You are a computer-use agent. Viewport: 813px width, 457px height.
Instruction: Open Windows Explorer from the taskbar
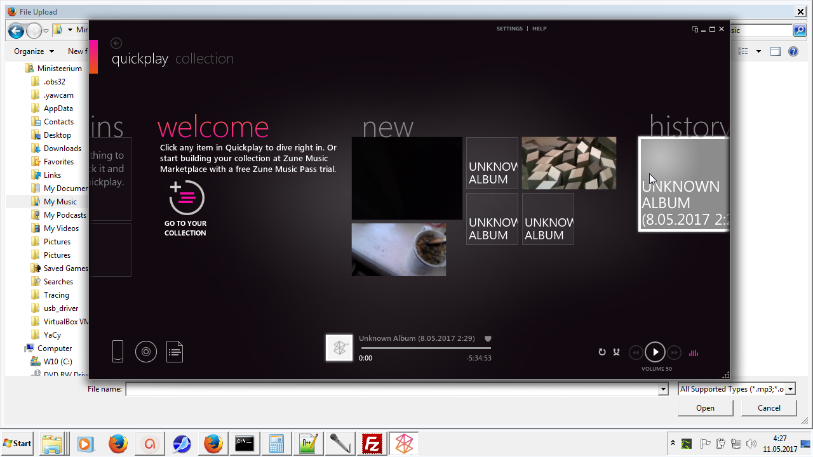click(x=53, y=444)
